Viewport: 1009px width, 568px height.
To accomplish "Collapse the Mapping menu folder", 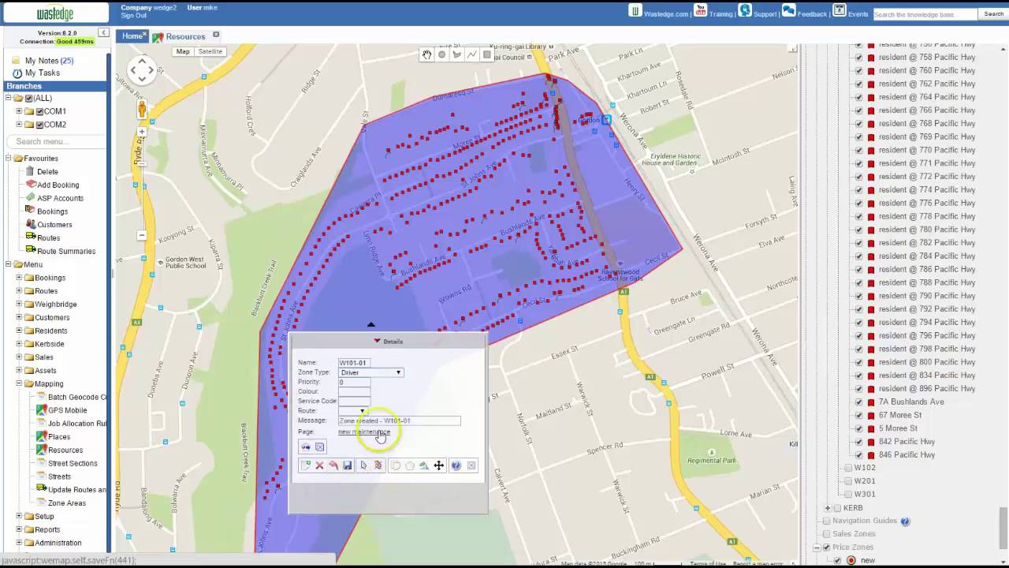I will pos(19,383).
